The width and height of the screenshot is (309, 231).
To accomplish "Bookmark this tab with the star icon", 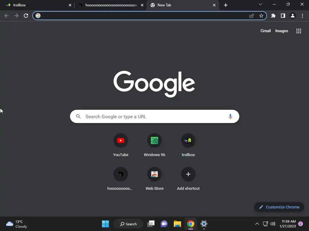I will 261,16.
